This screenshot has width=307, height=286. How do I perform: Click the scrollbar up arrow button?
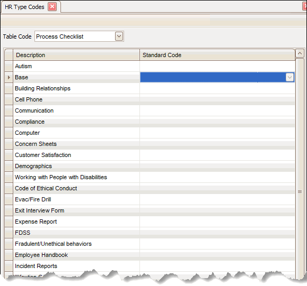pos(300,53)
